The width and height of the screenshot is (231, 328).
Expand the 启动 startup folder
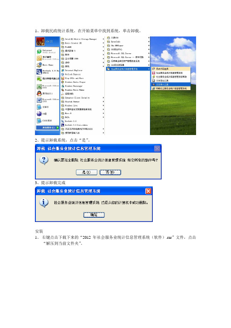pyautogui.click(x=82, y=63)
